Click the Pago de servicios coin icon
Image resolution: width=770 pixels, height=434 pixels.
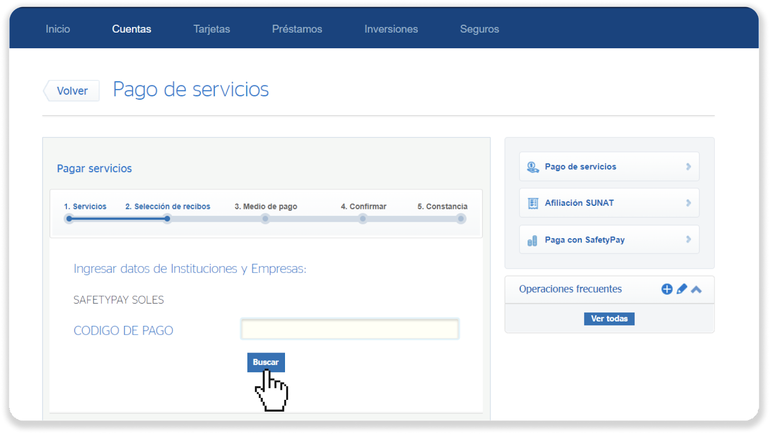[x=532, y=167]
